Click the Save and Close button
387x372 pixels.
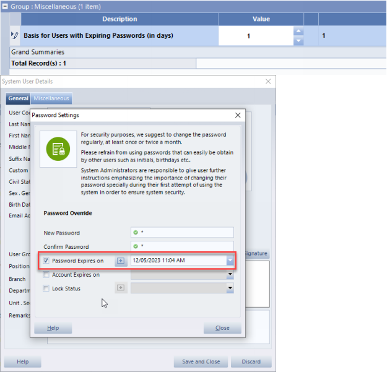point(201,361)
